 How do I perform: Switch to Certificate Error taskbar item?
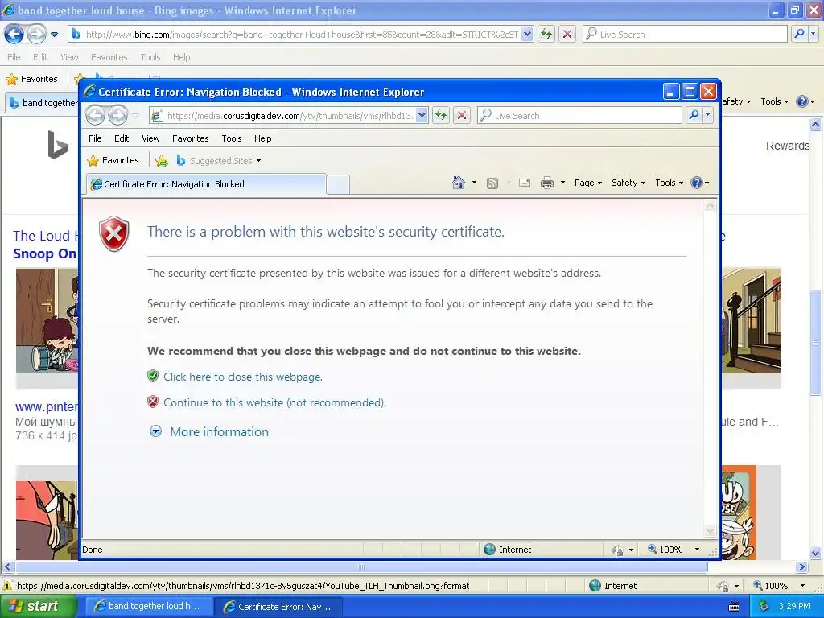tap(278, 606)
